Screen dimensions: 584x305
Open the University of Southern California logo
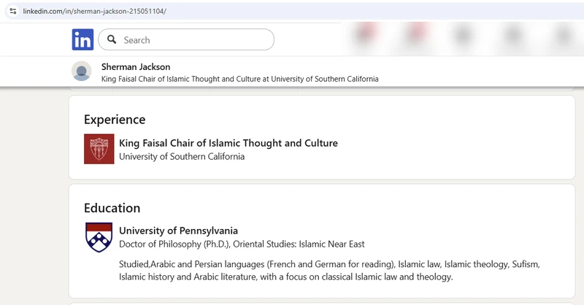(99, 149)
